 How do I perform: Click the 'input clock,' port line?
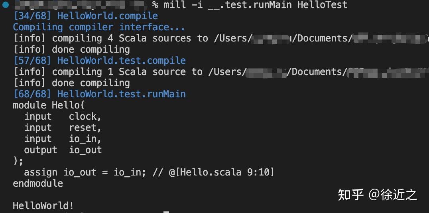coord(63,116)
